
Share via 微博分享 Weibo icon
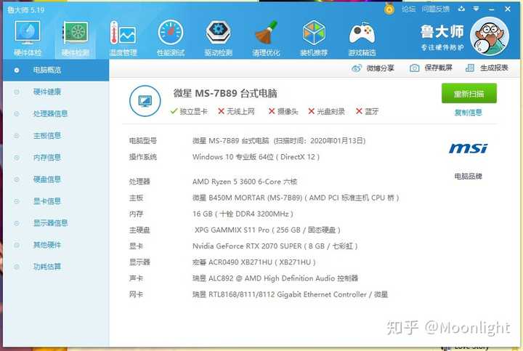pos(373,68)
